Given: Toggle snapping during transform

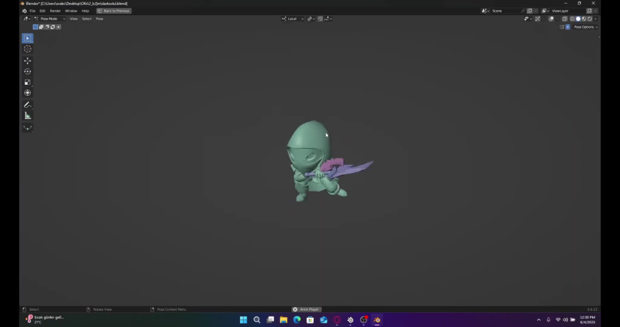Looking at the screenshot, I should [321, 19].
